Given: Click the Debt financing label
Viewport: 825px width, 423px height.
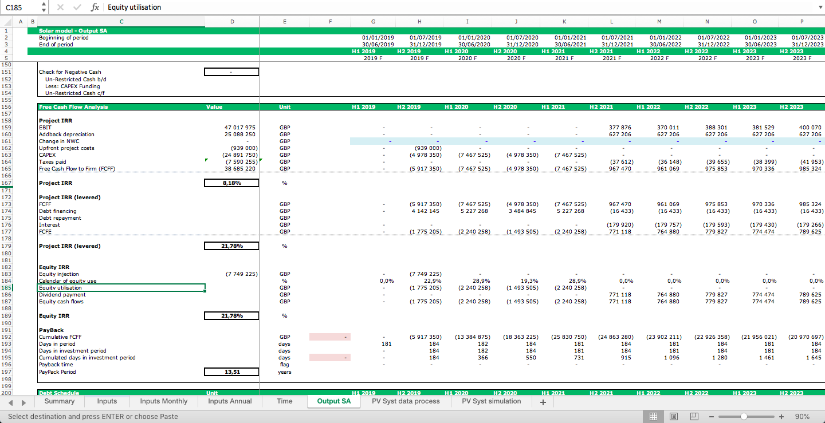Looking at the screenshot, I should tap(57, 211).
